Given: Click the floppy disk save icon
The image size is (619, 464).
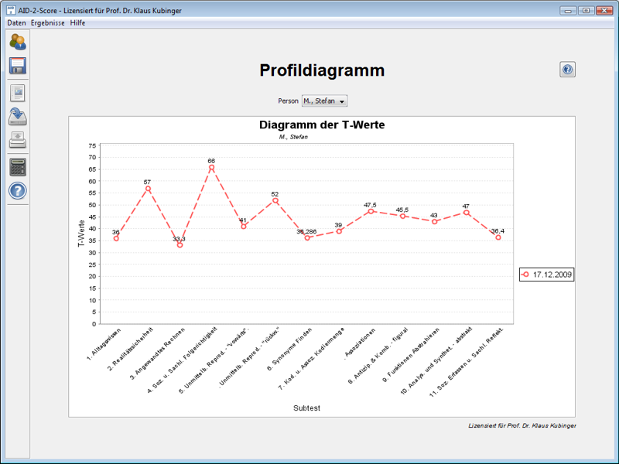Looking at the screenshot, I should (x=18, y=66).
